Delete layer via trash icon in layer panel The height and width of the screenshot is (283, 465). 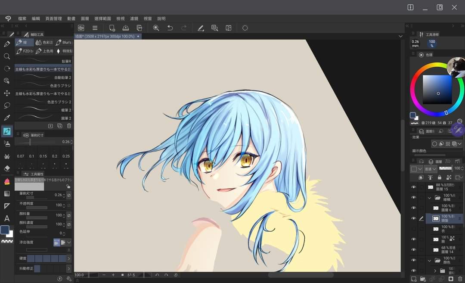(x=460, y=279)
